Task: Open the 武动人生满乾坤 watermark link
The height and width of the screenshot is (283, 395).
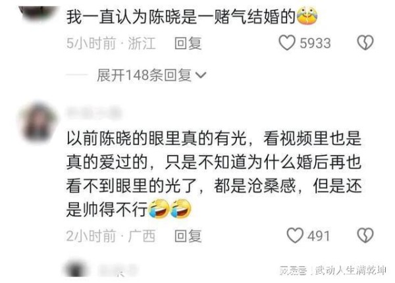Action: click(x=350, y=270)
